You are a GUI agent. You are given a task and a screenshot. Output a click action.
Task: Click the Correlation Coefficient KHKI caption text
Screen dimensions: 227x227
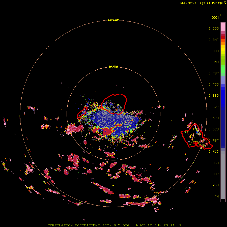point(115,225)
